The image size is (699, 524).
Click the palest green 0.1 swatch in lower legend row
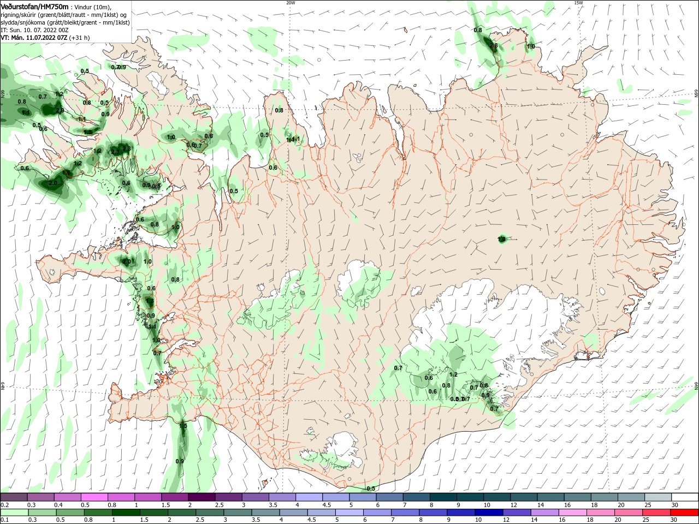coord(15,513)
